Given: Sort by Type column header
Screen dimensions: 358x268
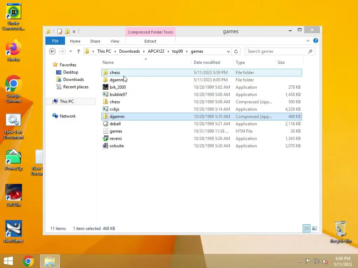Looking at the screenshot, I should [x=255, y=62].
